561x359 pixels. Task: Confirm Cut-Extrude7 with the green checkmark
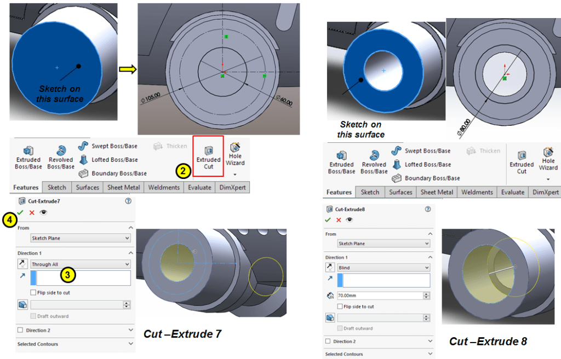point(21,212)
